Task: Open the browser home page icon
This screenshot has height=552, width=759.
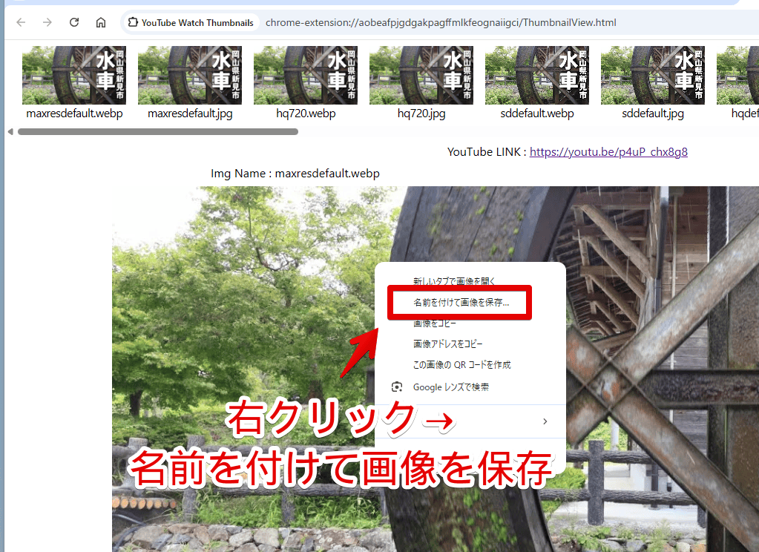Action: (x=100, y=22)
